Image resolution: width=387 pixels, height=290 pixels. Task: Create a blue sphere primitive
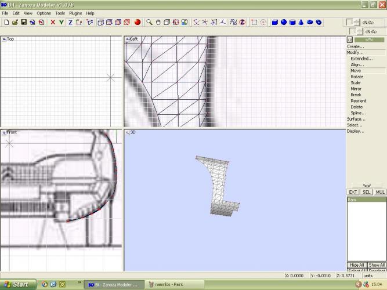284,23
